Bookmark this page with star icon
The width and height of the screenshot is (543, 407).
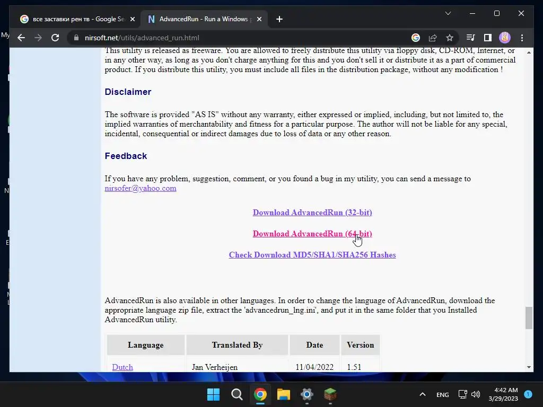(x=450, y=38)
